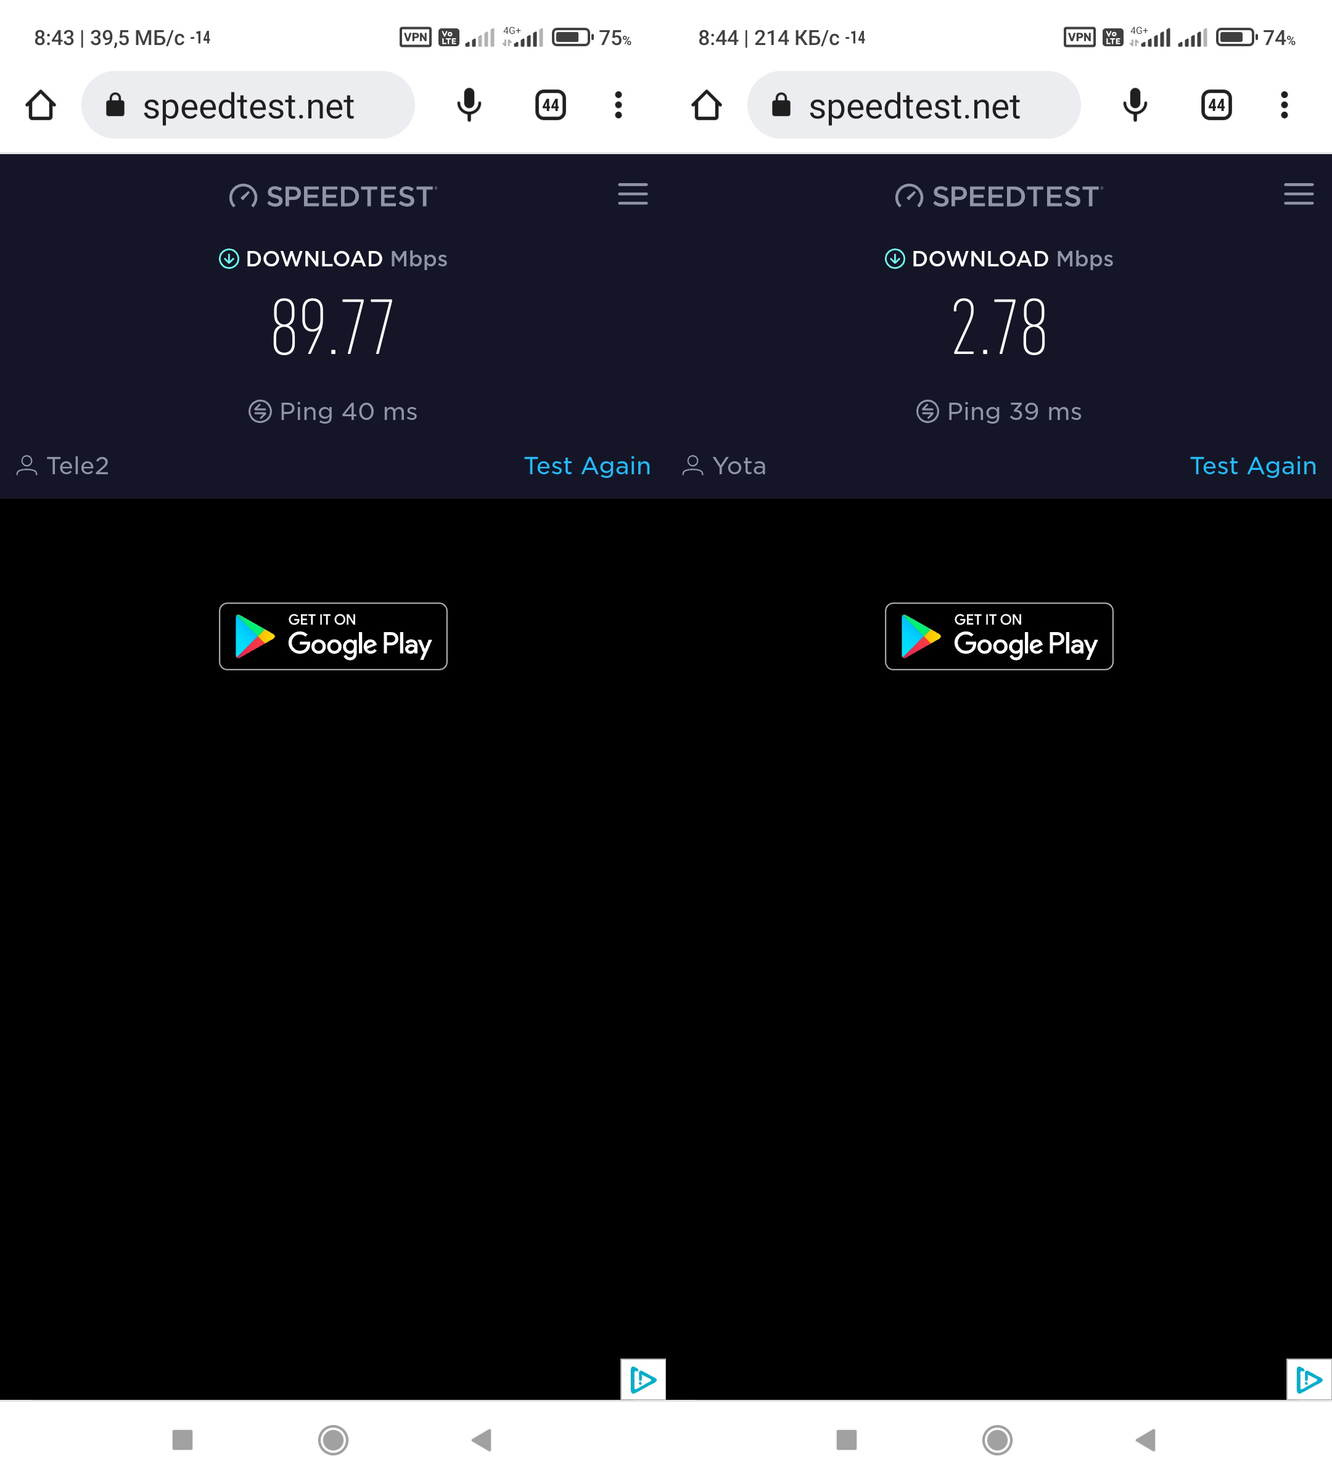Viewport: 1332px width, 1480px height.
Task: Tap the microphone icon in the right (Yota) browser
Action: (1135, 105)
